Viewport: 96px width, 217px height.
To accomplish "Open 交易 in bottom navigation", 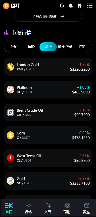I will [x=48, y=208].
